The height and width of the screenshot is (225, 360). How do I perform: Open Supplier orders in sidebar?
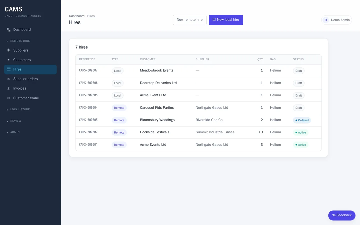(30, 79)
